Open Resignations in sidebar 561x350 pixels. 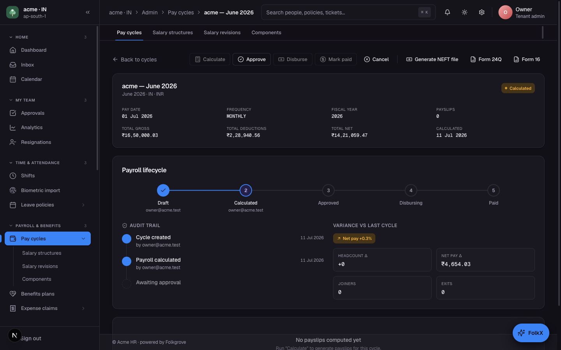(x=48, y=142)
